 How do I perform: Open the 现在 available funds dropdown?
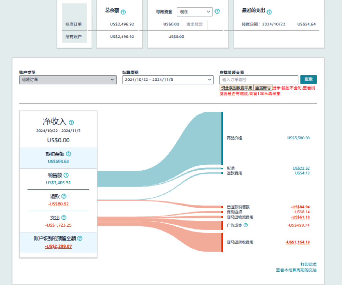click(x=195, y=12)
